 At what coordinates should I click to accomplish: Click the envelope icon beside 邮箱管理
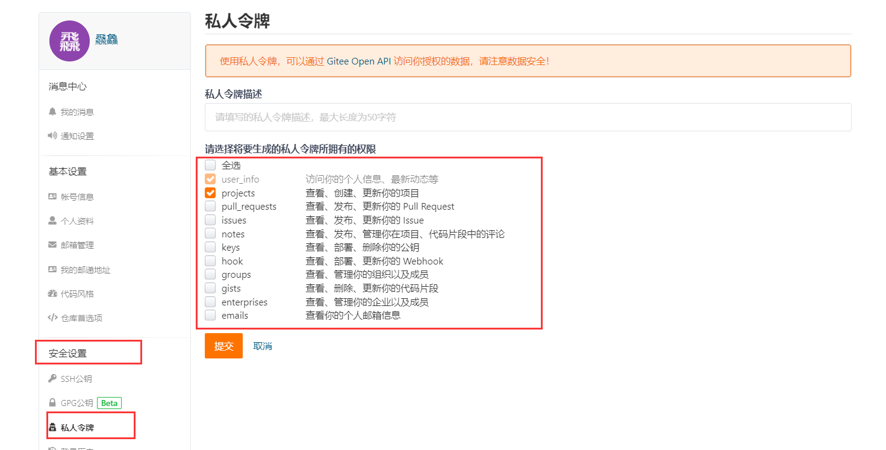click(x=52, y=245)
